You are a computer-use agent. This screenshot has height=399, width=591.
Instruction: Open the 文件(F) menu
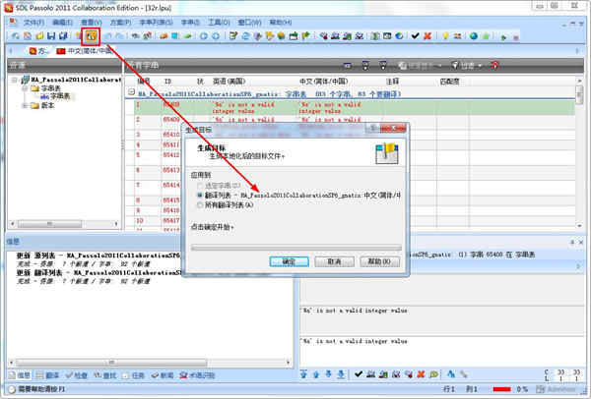(33, 21)
